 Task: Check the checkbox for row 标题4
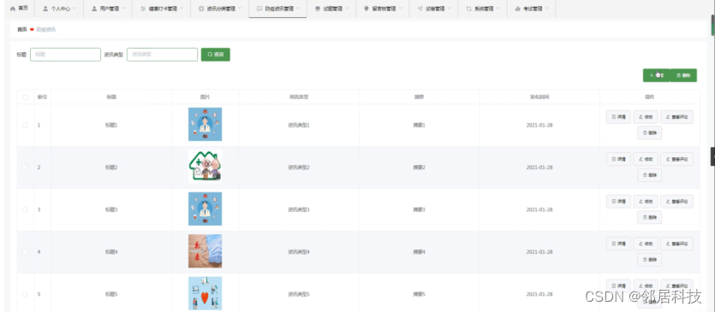pyautogui.click(x=26, y=252)
